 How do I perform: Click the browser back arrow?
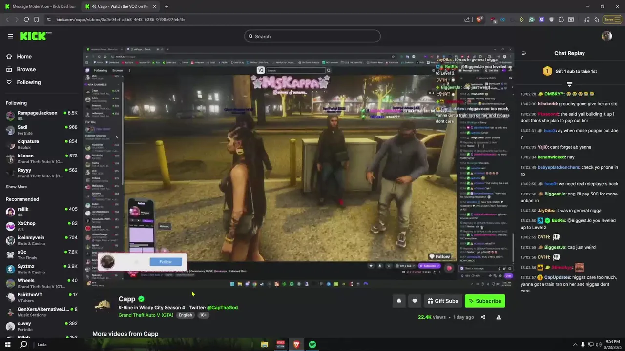pos(7,19)
